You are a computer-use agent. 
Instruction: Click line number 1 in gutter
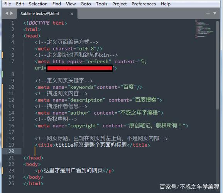pyautogui.click(x=13, y=23)
